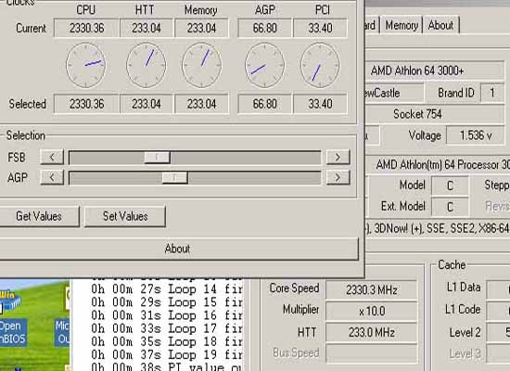Increase FSB with the right arrow
Screen dimensions: 510x371
click(338, 157)
